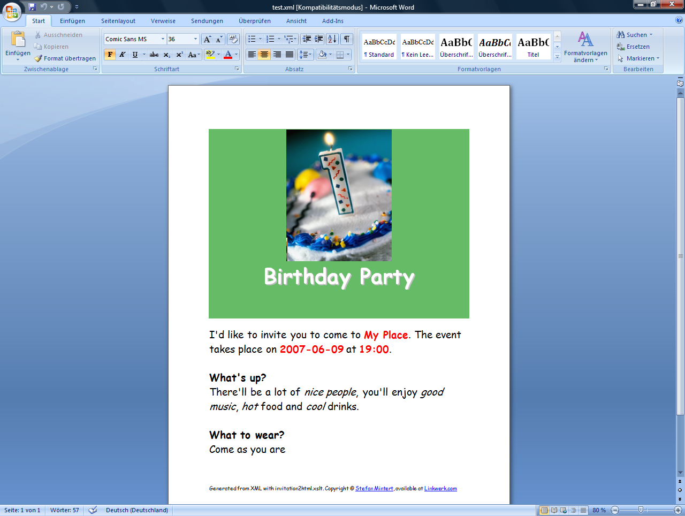
Task: Click the Ersetzen button
Action: click(x=633, y=47)
